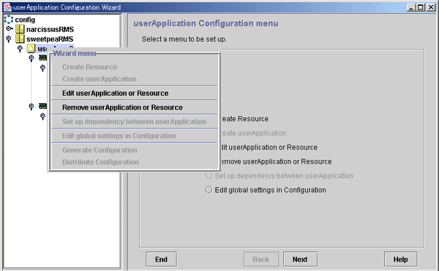
Task: Choose the 'Create Resource' option in panel
Action: [x=244, y=119]
